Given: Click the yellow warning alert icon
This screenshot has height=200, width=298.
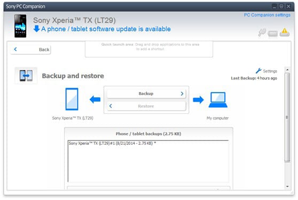Looking at the screenshot, I should point(285,32).
